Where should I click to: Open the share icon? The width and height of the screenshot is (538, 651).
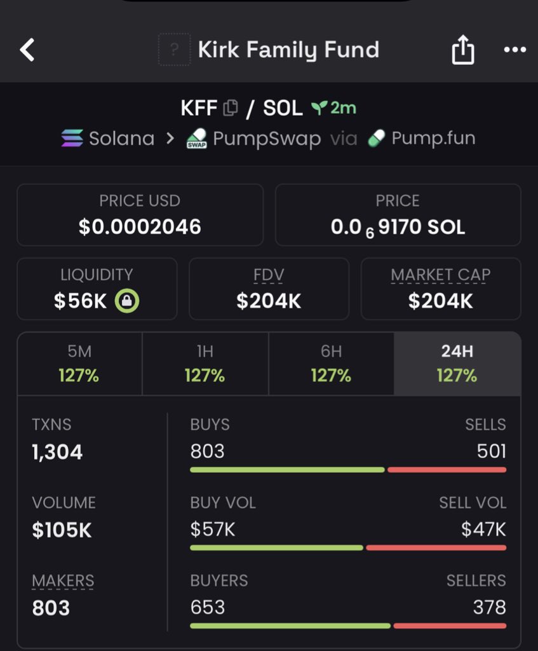(x=463, y=50)
